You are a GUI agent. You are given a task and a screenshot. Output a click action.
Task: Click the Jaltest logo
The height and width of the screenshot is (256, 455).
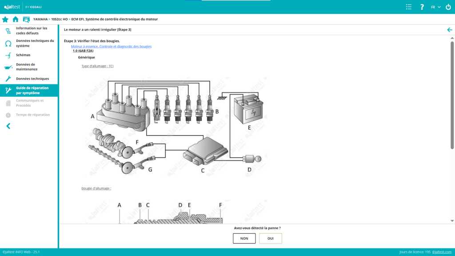[12, 7]
